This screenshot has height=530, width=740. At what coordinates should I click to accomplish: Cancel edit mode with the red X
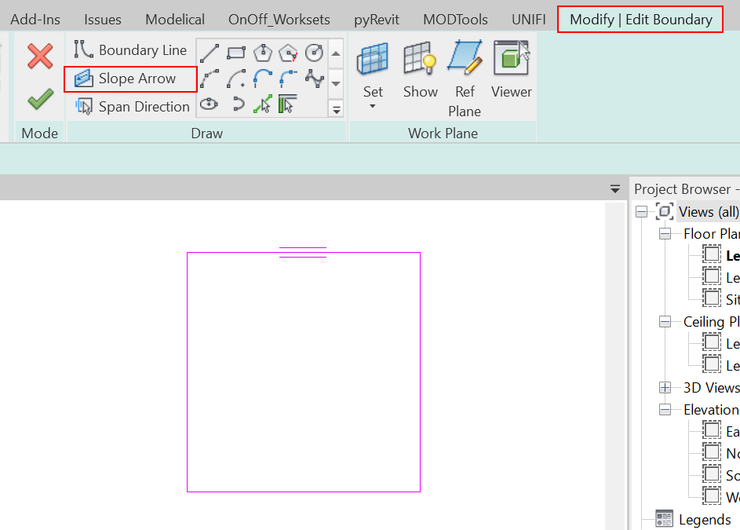click(x=40, y=57)
